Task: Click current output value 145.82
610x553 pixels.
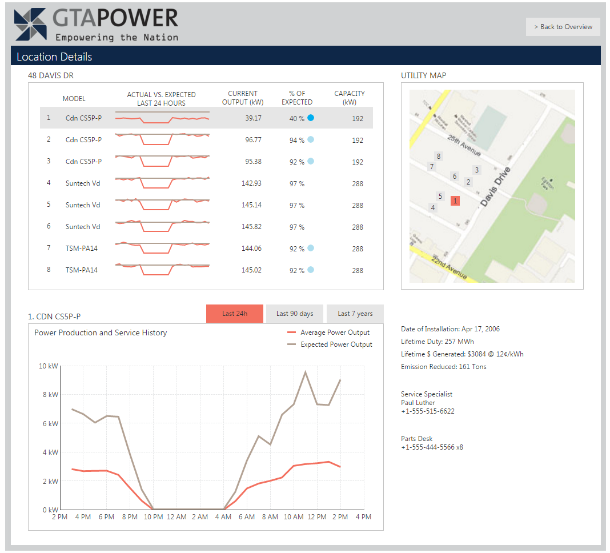Action: click(251, 227)
